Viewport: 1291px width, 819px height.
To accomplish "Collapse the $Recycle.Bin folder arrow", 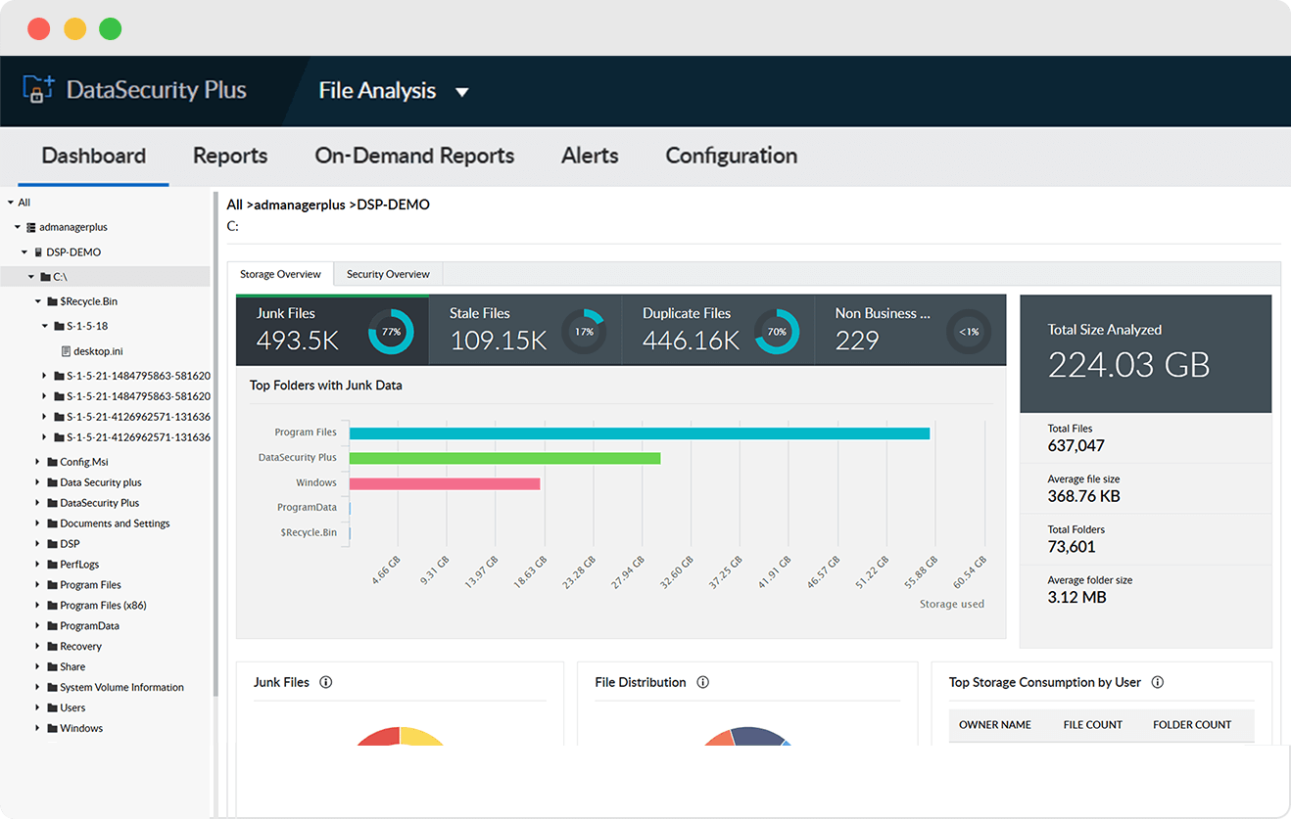I will click(38, 301).
